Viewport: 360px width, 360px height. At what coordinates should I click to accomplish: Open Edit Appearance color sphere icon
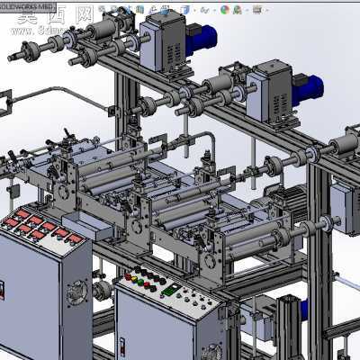225,10
